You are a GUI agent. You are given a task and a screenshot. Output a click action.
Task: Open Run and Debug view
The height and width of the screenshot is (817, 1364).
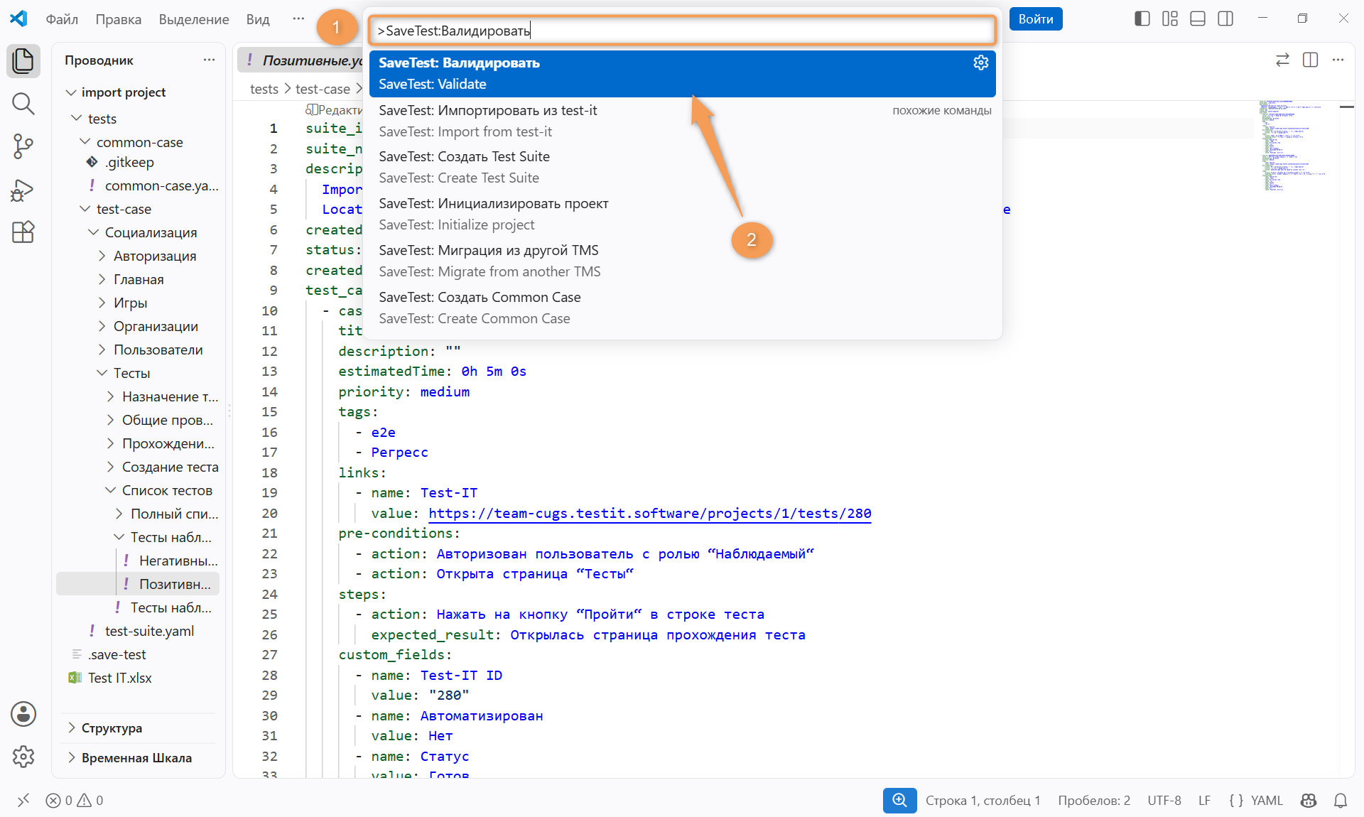[x=23, y=190]
